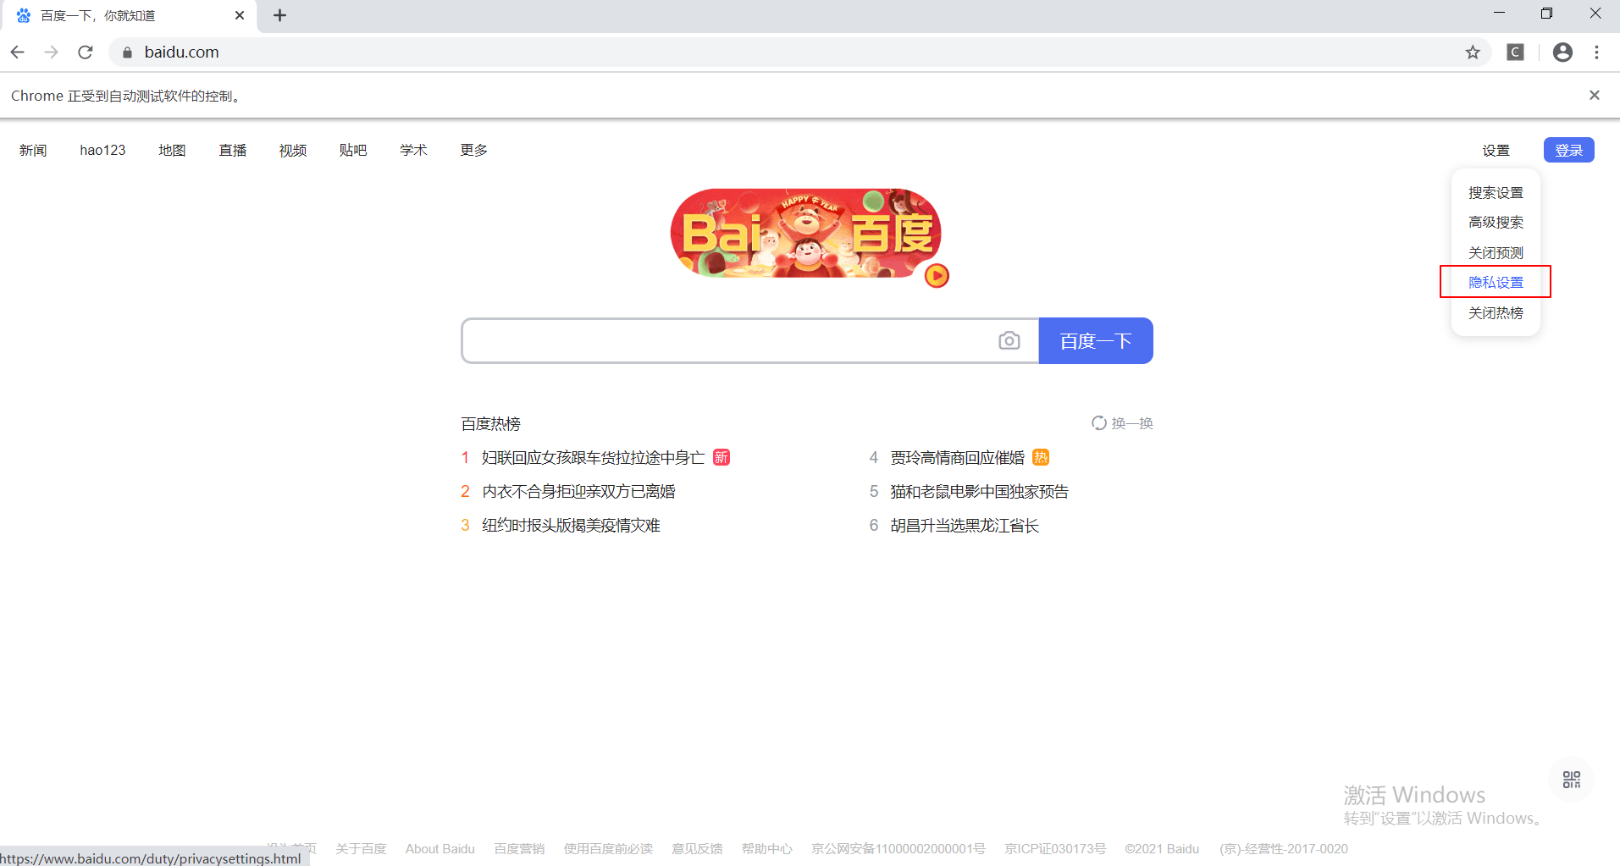Select 高级搜索 from settings menu
Screen dimensions: 1620x866
[1496, 223]
